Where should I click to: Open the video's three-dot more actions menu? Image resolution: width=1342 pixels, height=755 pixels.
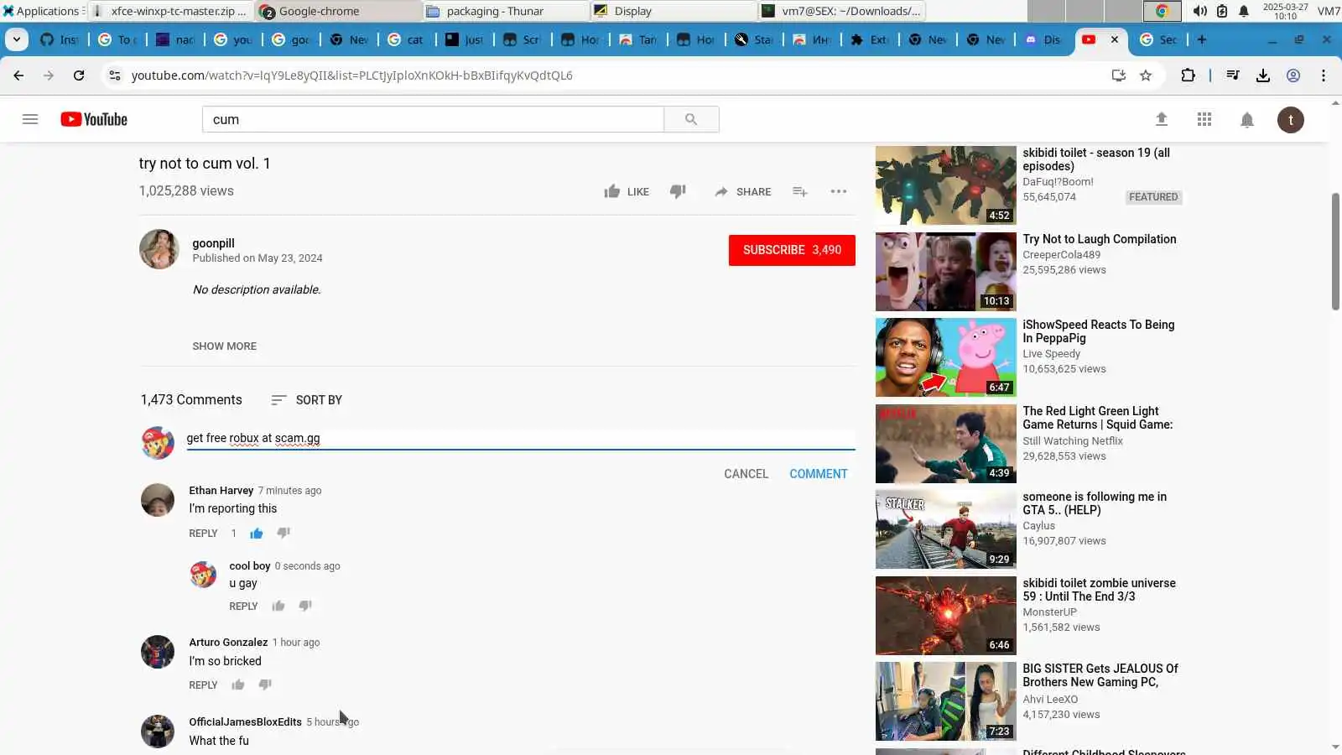[839, 191]
